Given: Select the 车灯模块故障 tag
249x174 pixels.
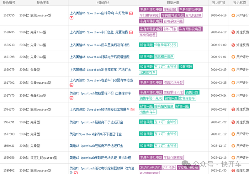Looking at the screenshot, I should (x=149, y=15).
